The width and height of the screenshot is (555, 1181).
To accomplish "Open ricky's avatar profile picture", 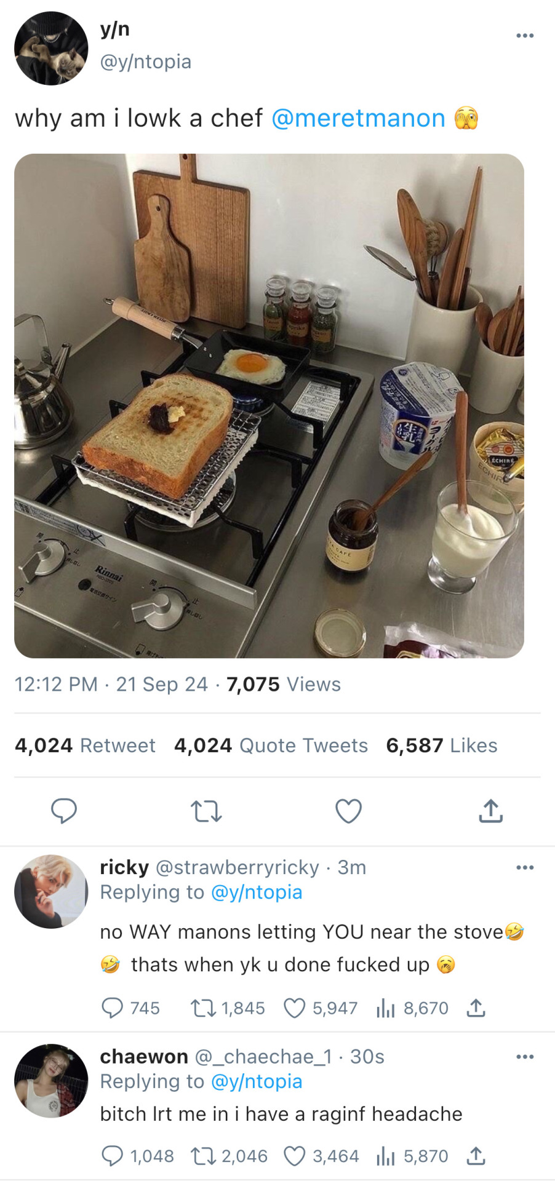I will tap(51, 891).
